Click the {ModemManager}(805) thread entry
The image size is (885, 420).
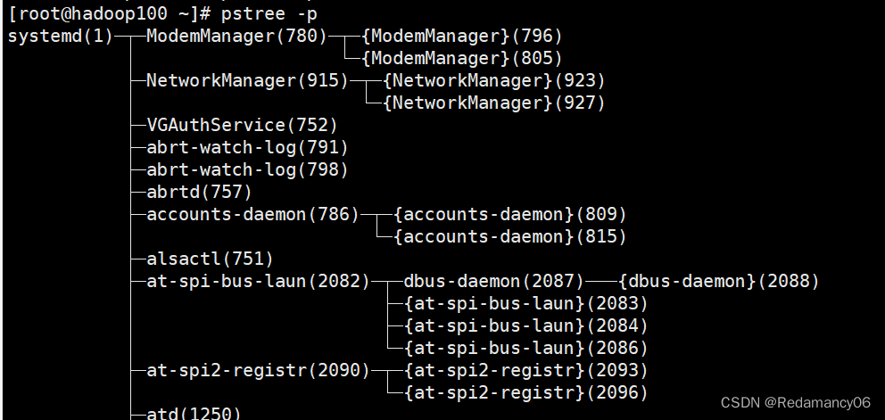coord(461,59)
